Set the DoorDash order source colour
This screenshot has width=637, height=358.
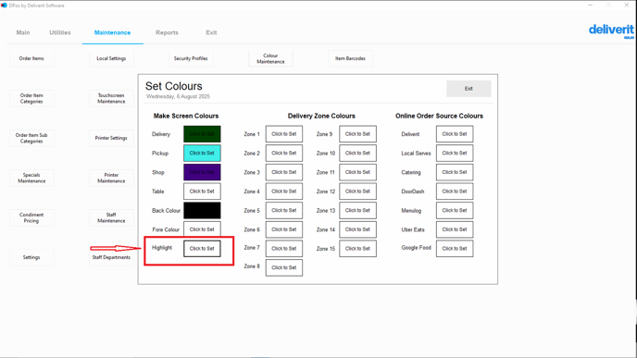click(455, 191)
